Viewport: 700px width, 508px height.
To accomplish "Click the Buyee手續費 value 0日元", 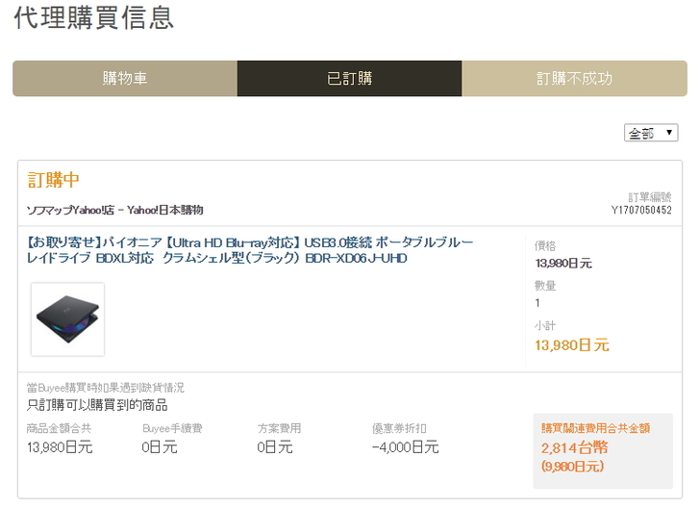I will coord(160,446).
